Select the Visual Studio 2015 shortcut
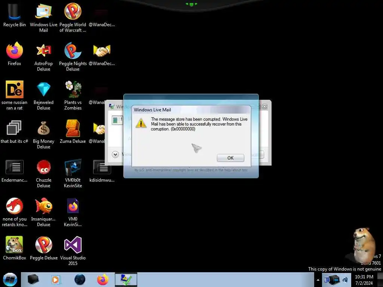The width and height of the screenshot is (383, 287). [x=73, y=251]
